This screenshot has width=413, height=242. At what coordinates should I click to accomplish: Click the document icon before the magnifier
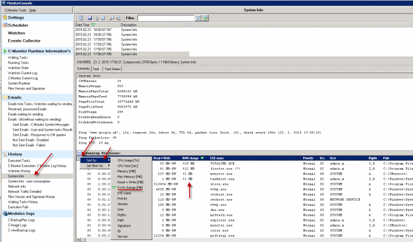point(103,18)
